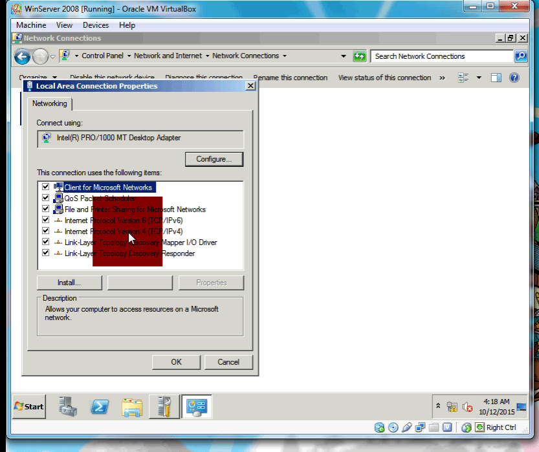Click the Show desktop icon beside clock
The image size is (539, 452).
click(521, 407)
